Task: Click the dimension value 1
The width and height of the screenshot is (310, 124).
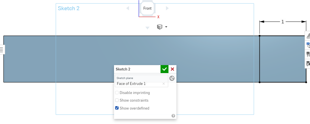Action: click(282, 22)
